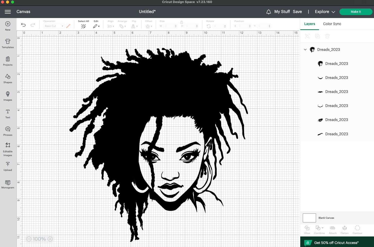Open the Images panel

(8, 96)
